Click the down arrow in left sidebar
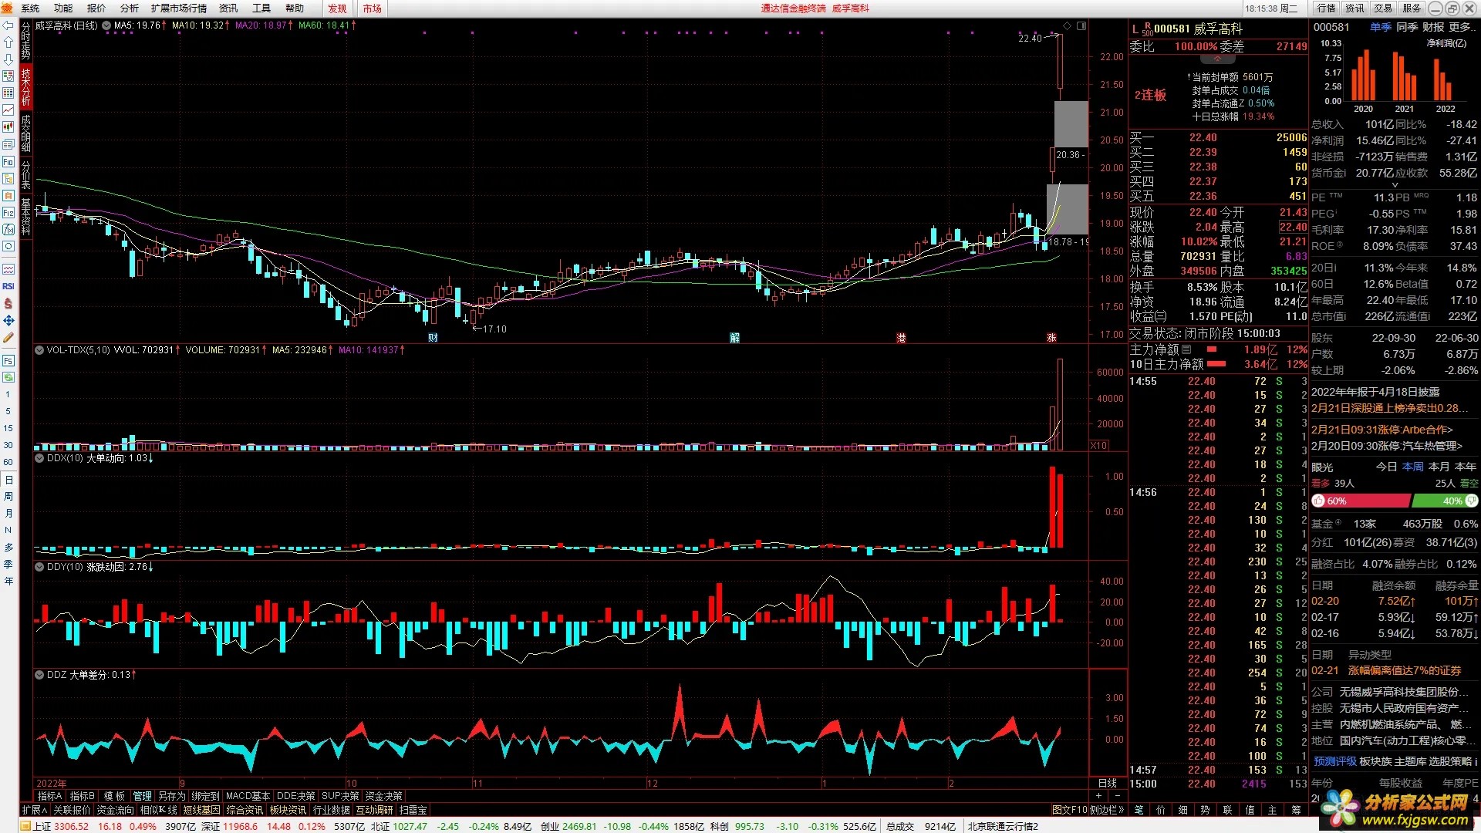Viewport: 1481px width, 833px height. pyautogui.click(x=8, y=59)
